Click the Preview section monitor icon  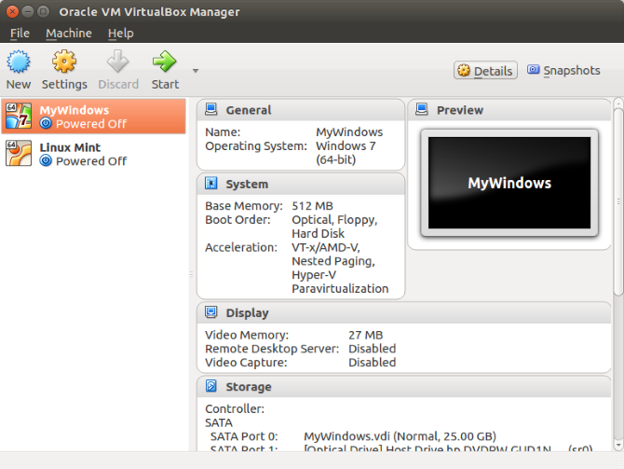point(422,110)
